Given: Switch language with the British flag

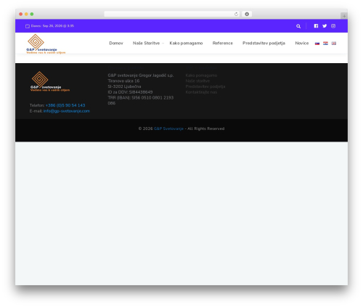Looking at the screenshot, I should (x=334, y=44).
